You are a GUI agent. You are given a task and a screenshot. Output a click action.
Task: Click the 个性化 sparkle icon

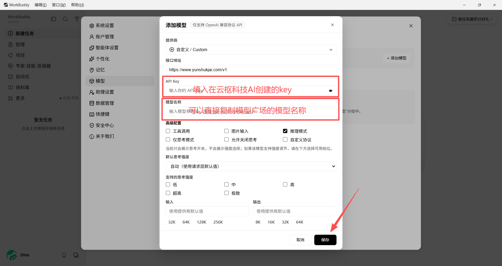click(92, 59)
